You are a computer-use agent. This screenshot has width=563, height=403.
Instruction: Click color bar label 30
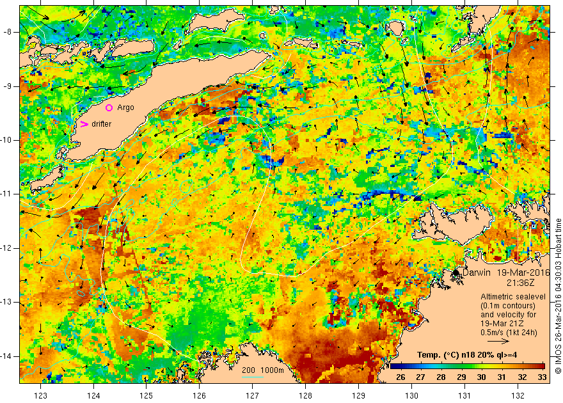[x=481, y=377]
